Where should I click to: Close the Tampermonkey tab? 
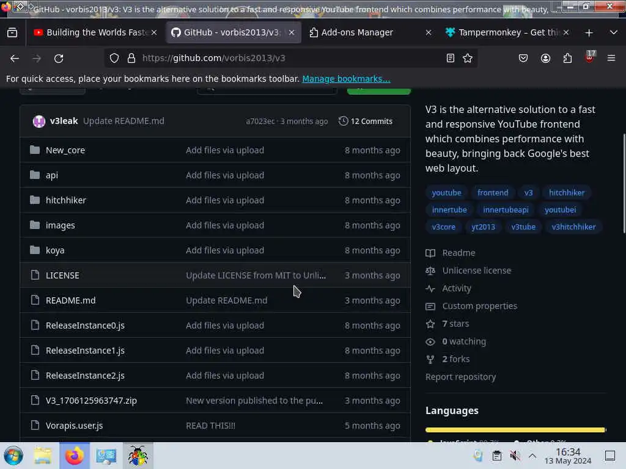tap(565, 32)
